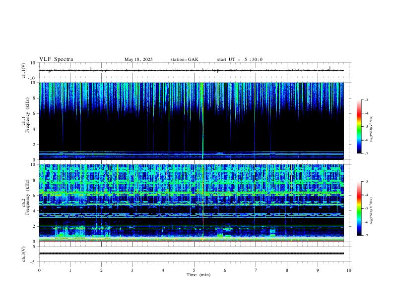Click time axis tick label 8

287,270
